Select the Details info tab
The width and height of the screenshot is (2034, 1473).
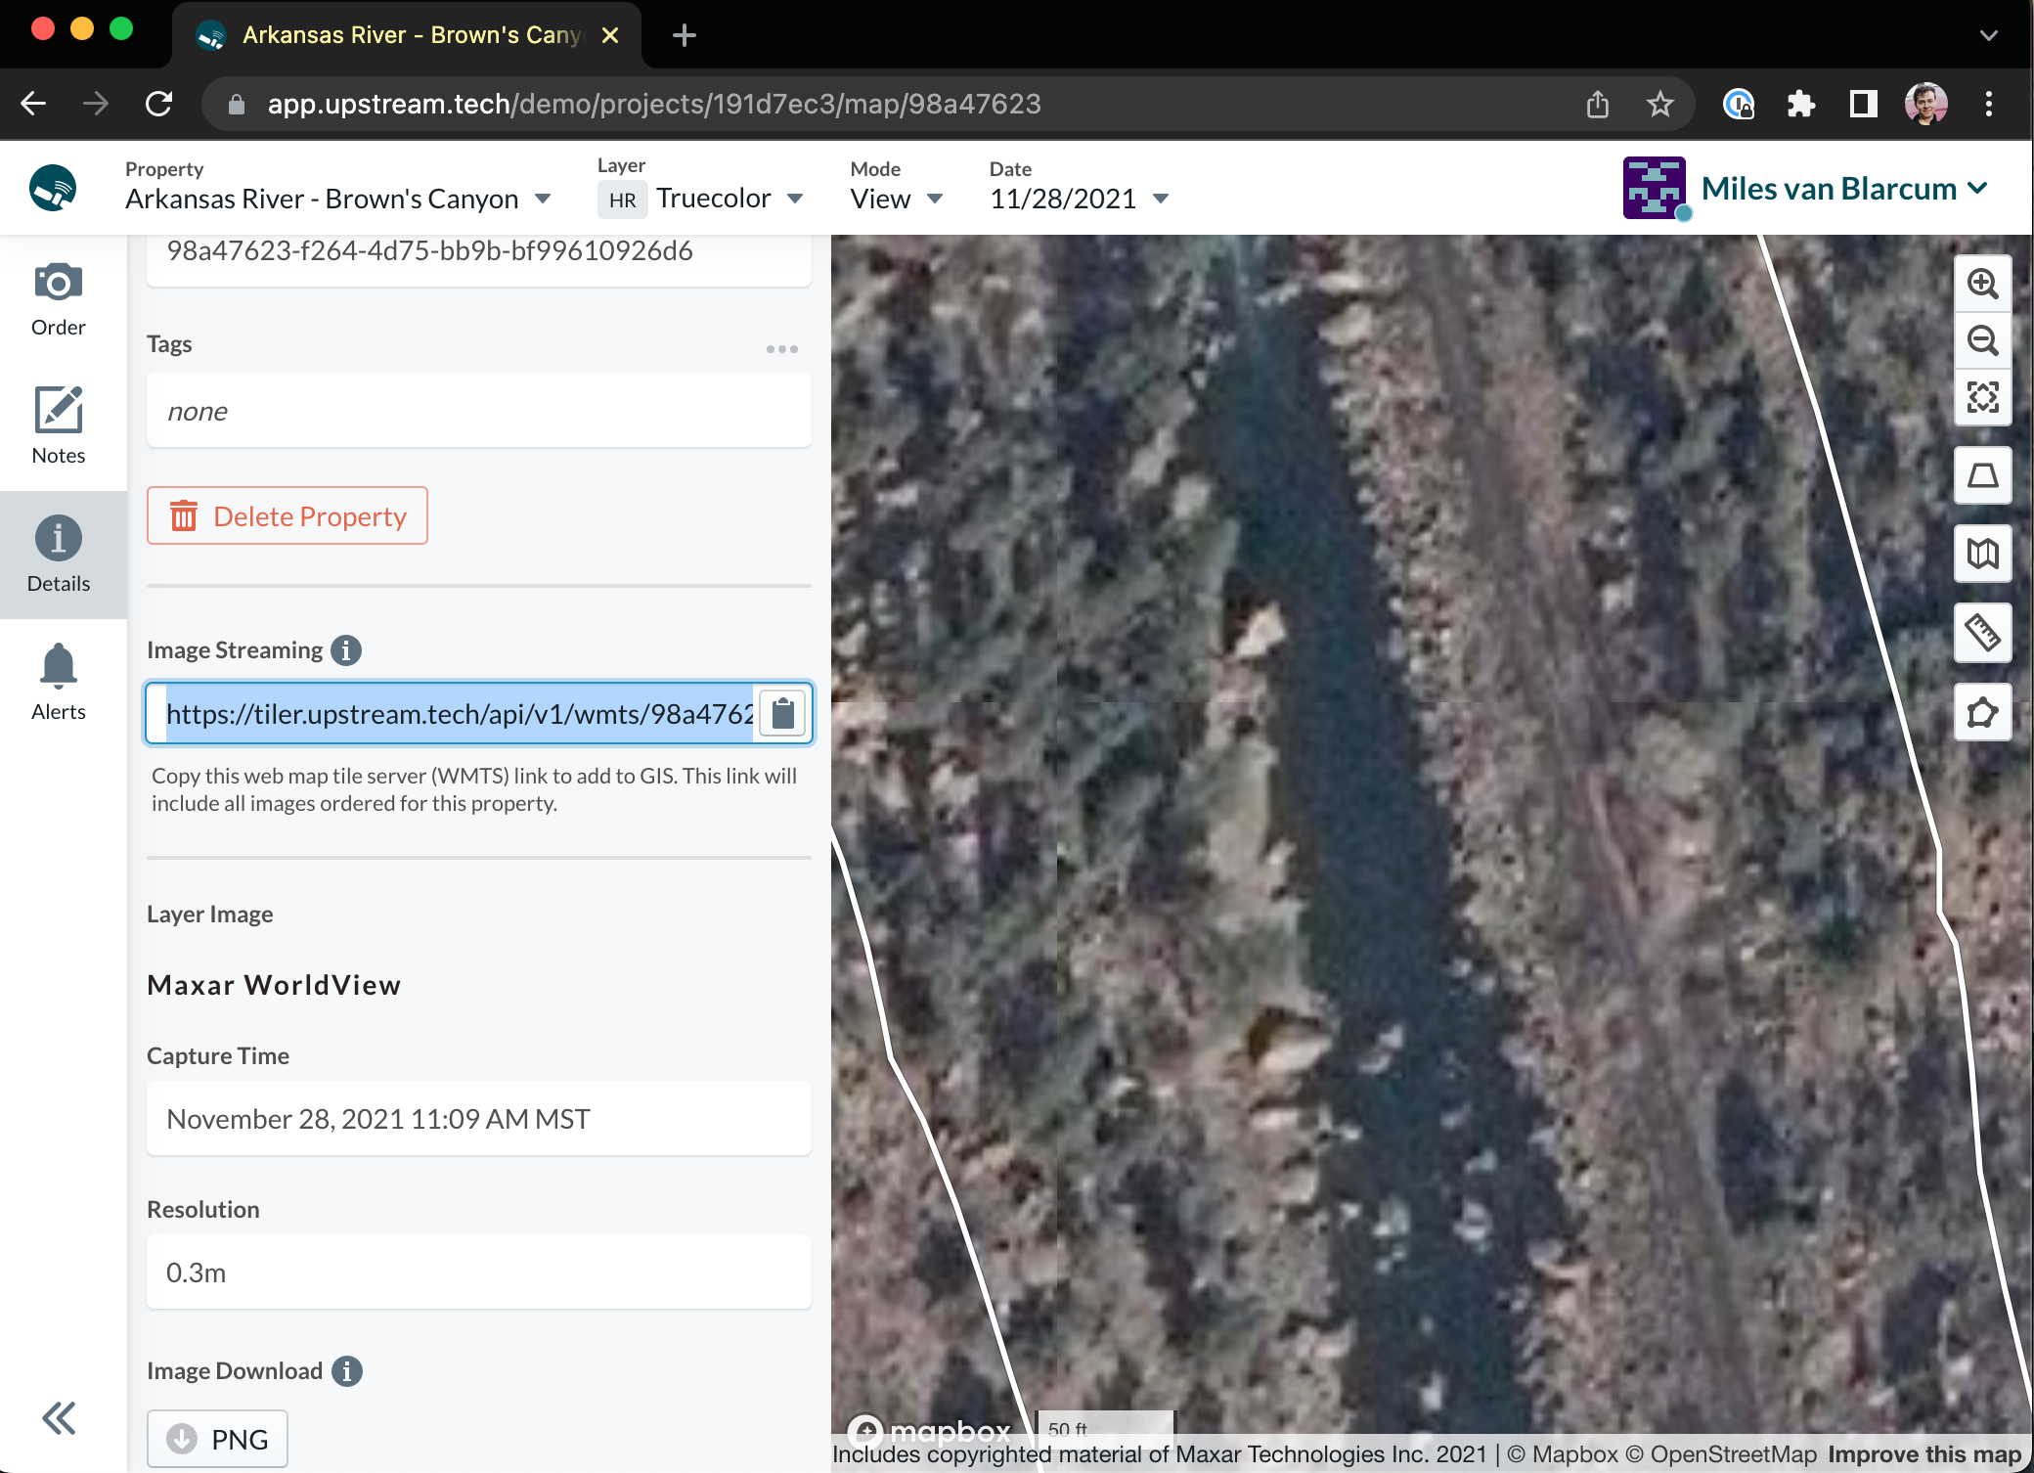tap(59, 555)
